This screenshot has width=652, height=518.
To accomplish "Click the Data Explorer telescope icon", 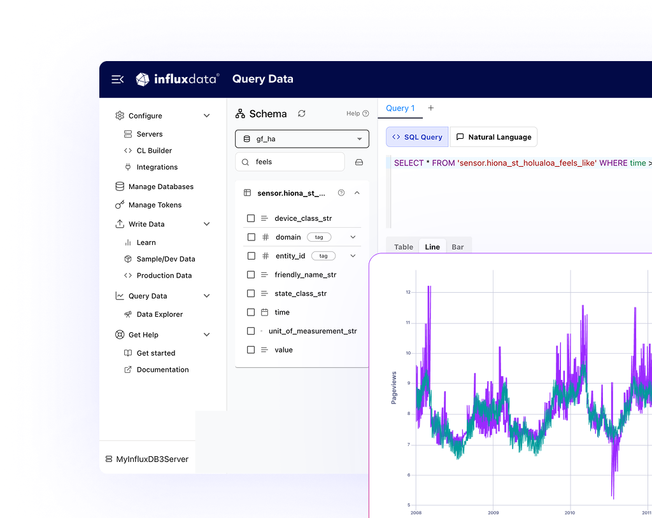I will click(x=127, y=314).
